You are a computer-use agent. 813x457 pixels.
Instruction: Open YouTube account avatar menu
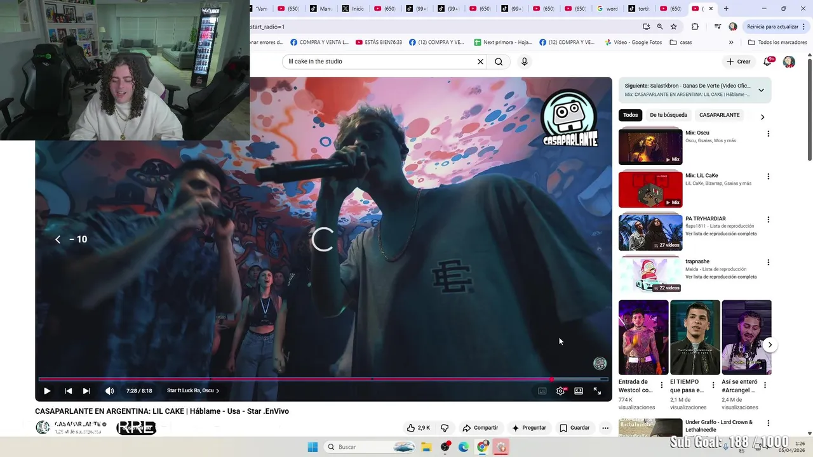click(x=789, y=62)
